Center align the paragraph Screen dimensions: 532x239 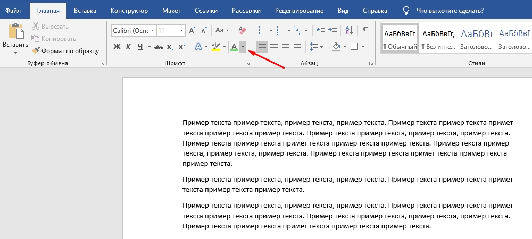[x=274, y=47]
